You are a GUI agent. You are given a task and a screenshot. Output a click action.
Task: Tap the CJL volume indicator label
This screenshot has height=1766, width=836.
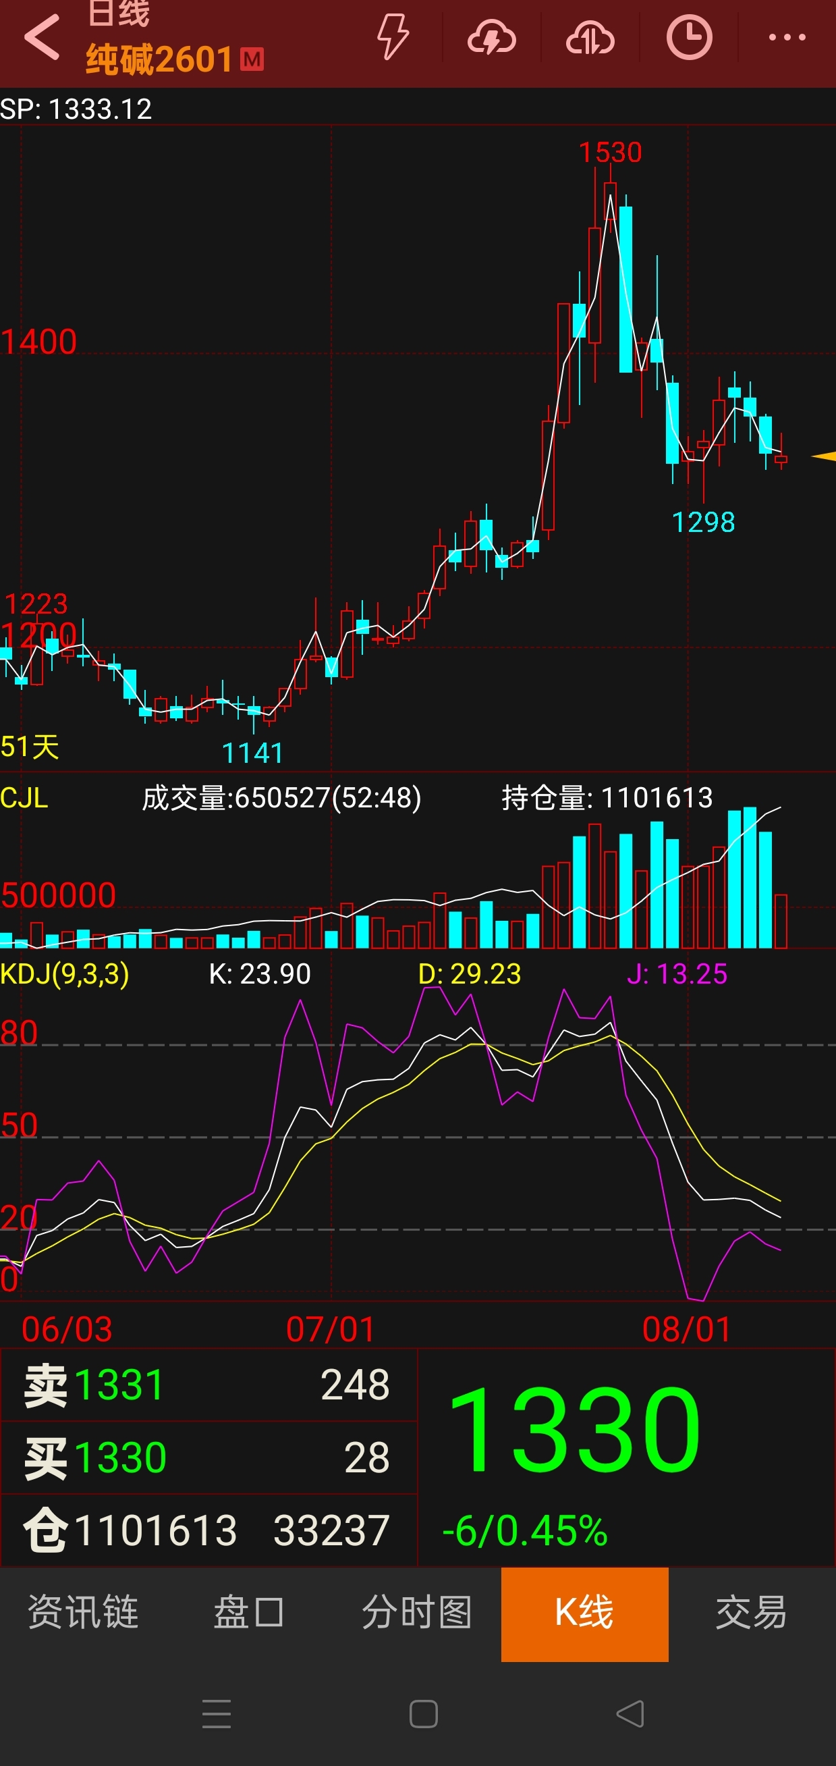24,798
